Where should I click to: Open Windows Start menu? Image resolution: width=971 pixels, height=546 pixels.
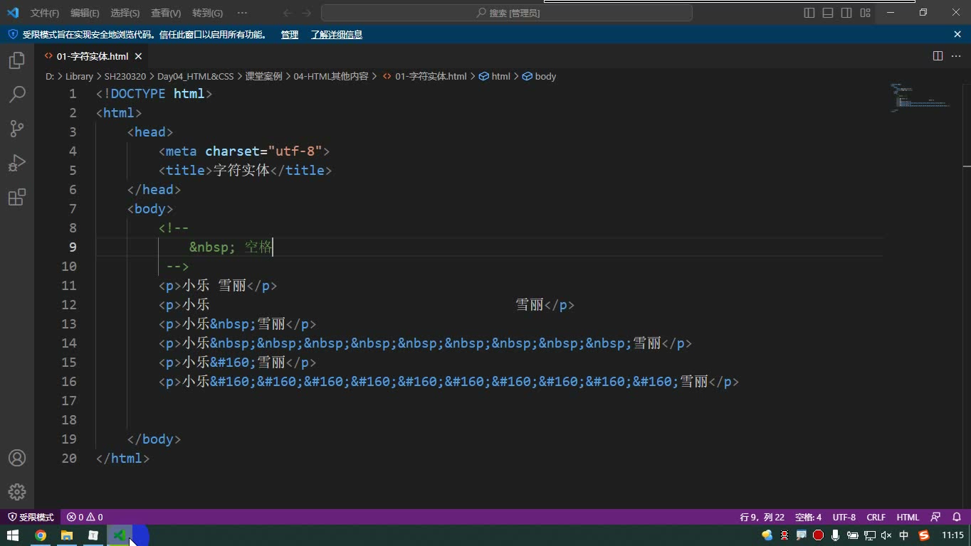coord(13,535)
